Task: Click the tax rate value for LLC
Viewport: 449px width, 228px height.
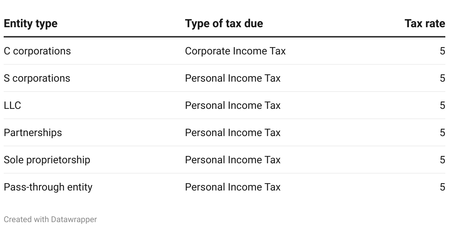Action: pos(442,105)
